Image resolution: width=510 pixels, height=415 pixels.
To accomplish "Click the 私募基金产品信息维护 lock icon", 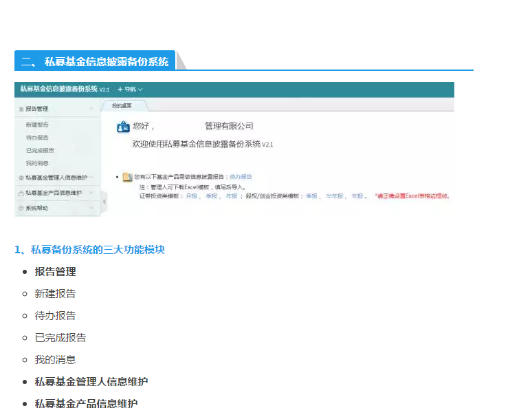I will tap(21, 193).
